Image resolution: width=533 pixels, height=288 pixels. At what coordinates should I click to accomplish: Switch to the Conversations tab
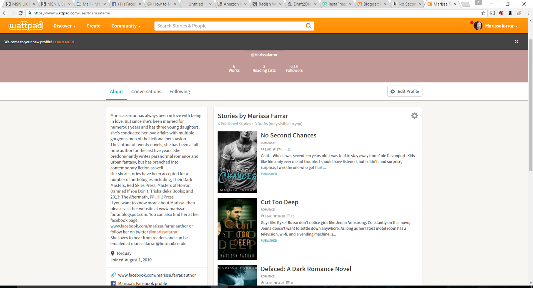(146, 91)
